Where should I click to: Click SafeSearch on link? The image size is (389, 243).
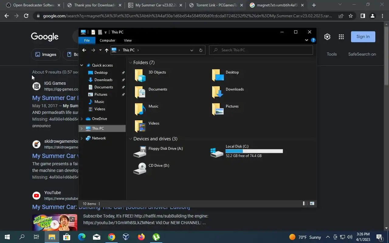click(362, 54)
